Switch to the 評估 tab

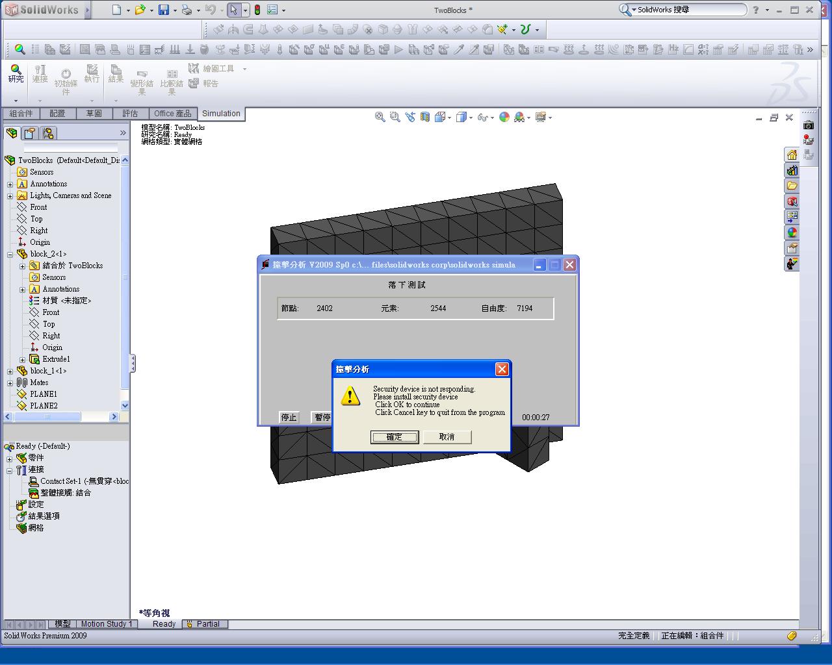pos(131,114)
